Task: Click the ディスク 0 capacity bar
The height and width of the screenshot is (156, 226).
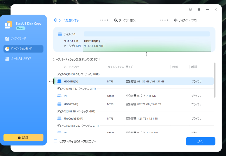Action: coord(147,34)
